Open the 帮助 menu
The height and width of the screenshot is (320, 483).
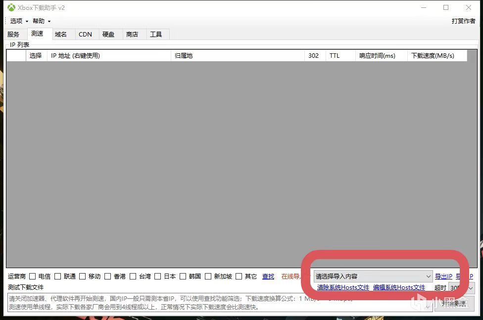pyautogui.click(x=42, y=21)
